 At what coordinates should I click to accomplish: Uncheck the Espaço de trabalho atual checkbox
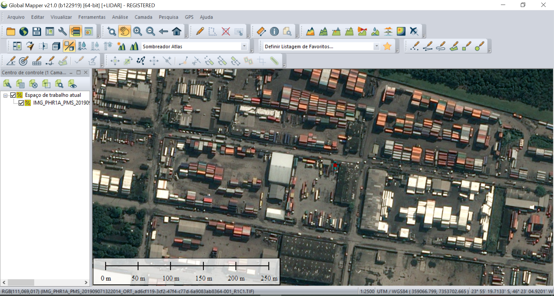click(x=13, y=95)
